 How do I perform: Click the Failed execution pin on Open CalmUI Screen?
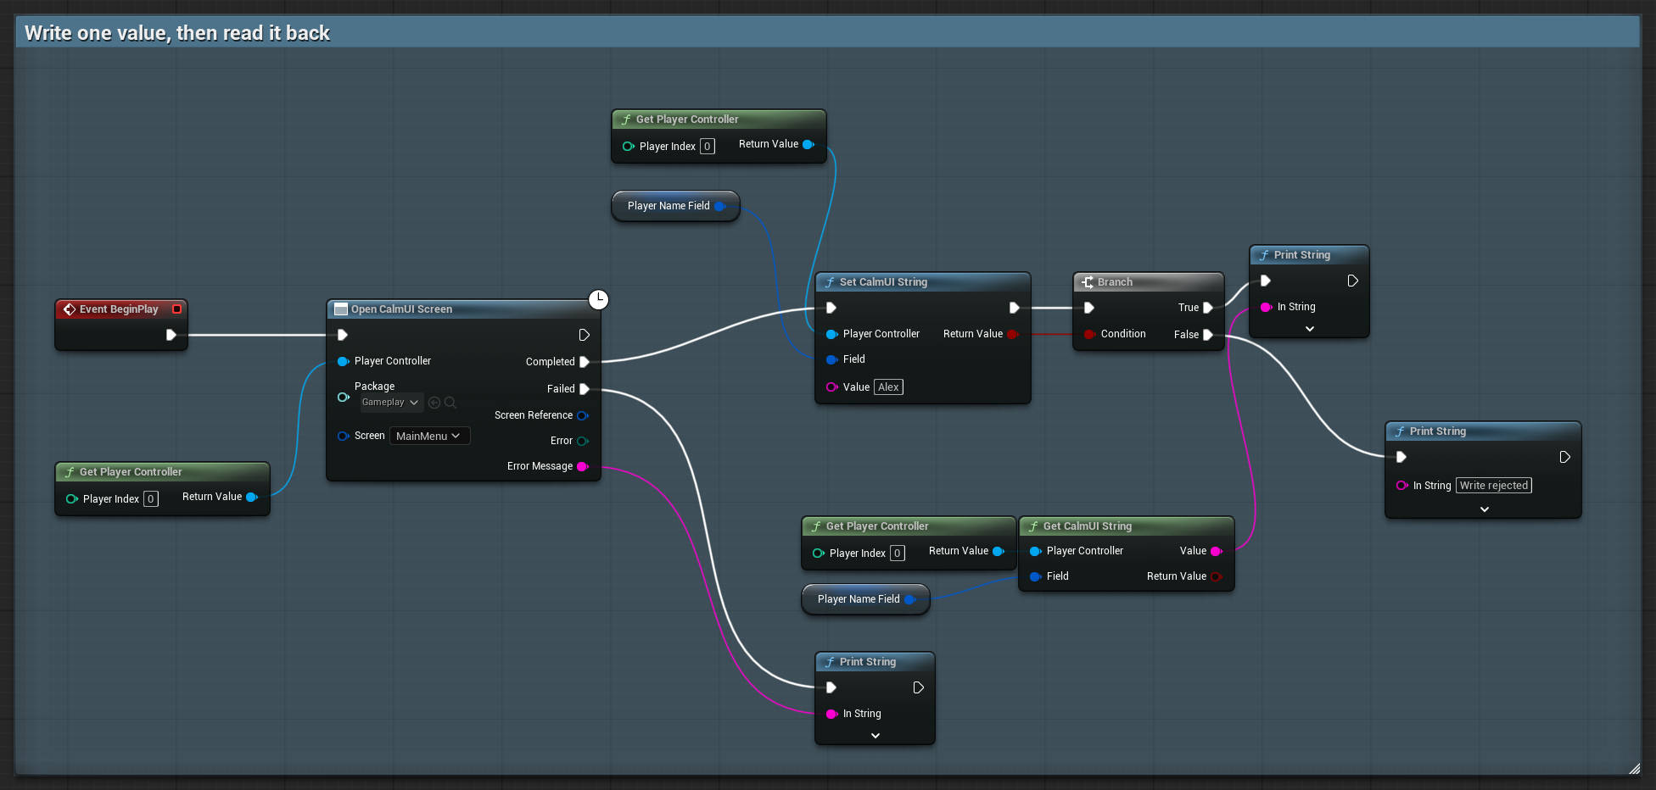tap(585, 389)
